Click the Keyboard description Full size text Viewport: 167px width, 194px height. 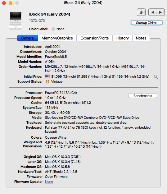pyautogui.click(x=98, y=129)
